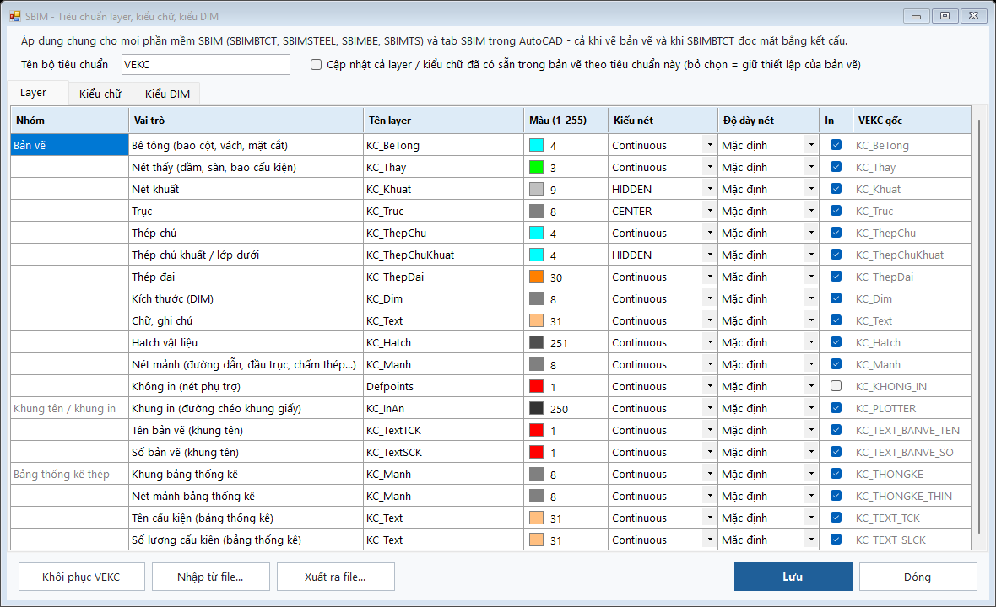This screenshot has height=607, width=996.
Task: Click the Bản vẽ group cell
Action: [70, 145]
